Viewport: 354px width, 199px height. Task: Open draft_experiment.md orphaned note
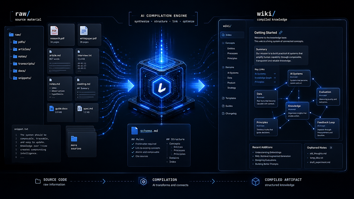pos(320,162)
